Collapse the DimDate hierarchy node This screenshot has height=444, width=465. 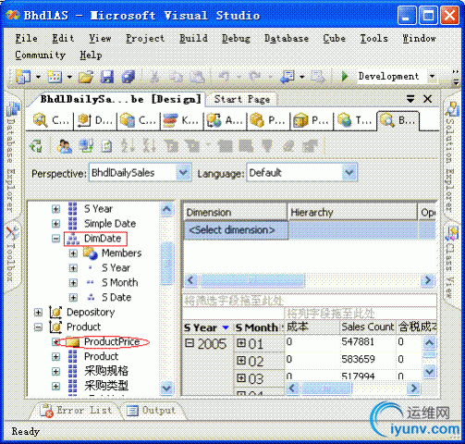tap(55, 239)
